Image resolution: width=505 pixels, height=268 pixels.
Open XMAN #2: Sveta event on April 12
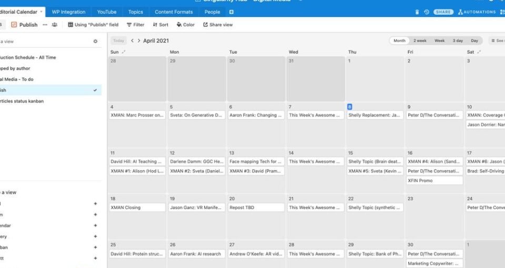[196, 171]
